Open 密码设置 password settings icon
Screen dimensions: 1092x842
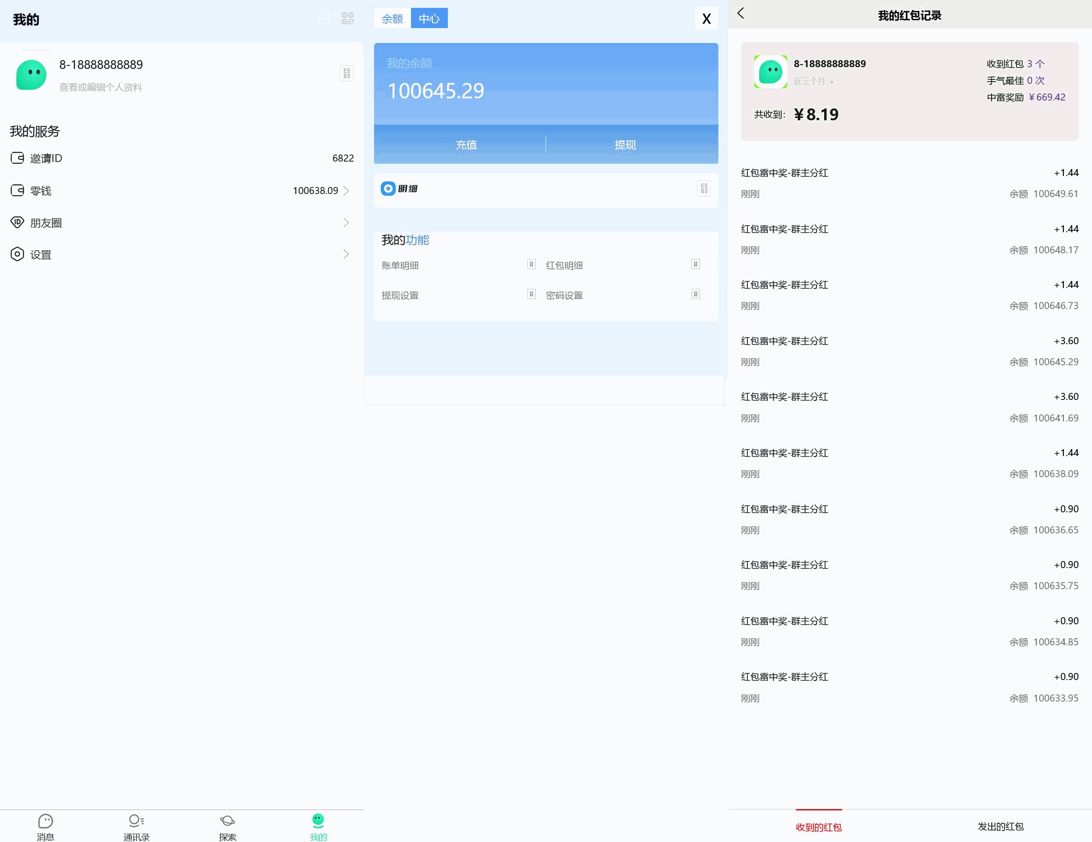click(696, 294)
